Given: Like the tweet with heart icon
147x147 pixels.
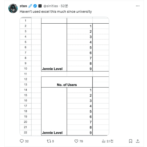Looking at the screenshot, I should coord(76,141).
